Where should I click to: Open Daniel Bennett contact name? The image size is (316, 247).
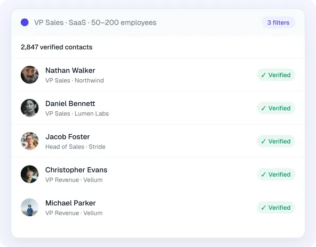(70, 104)
